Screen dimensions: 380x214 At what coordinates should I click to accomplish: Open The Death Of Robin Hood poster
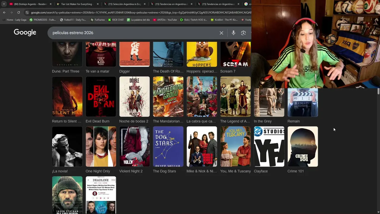click(x=168, y=54)
